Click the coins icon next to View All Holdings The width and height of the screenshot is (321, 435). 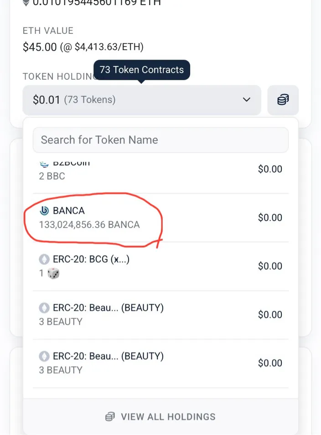(109, 416)
